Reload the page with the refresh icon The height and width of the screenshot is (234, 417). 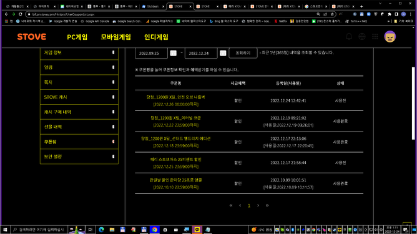coord(20,14)
